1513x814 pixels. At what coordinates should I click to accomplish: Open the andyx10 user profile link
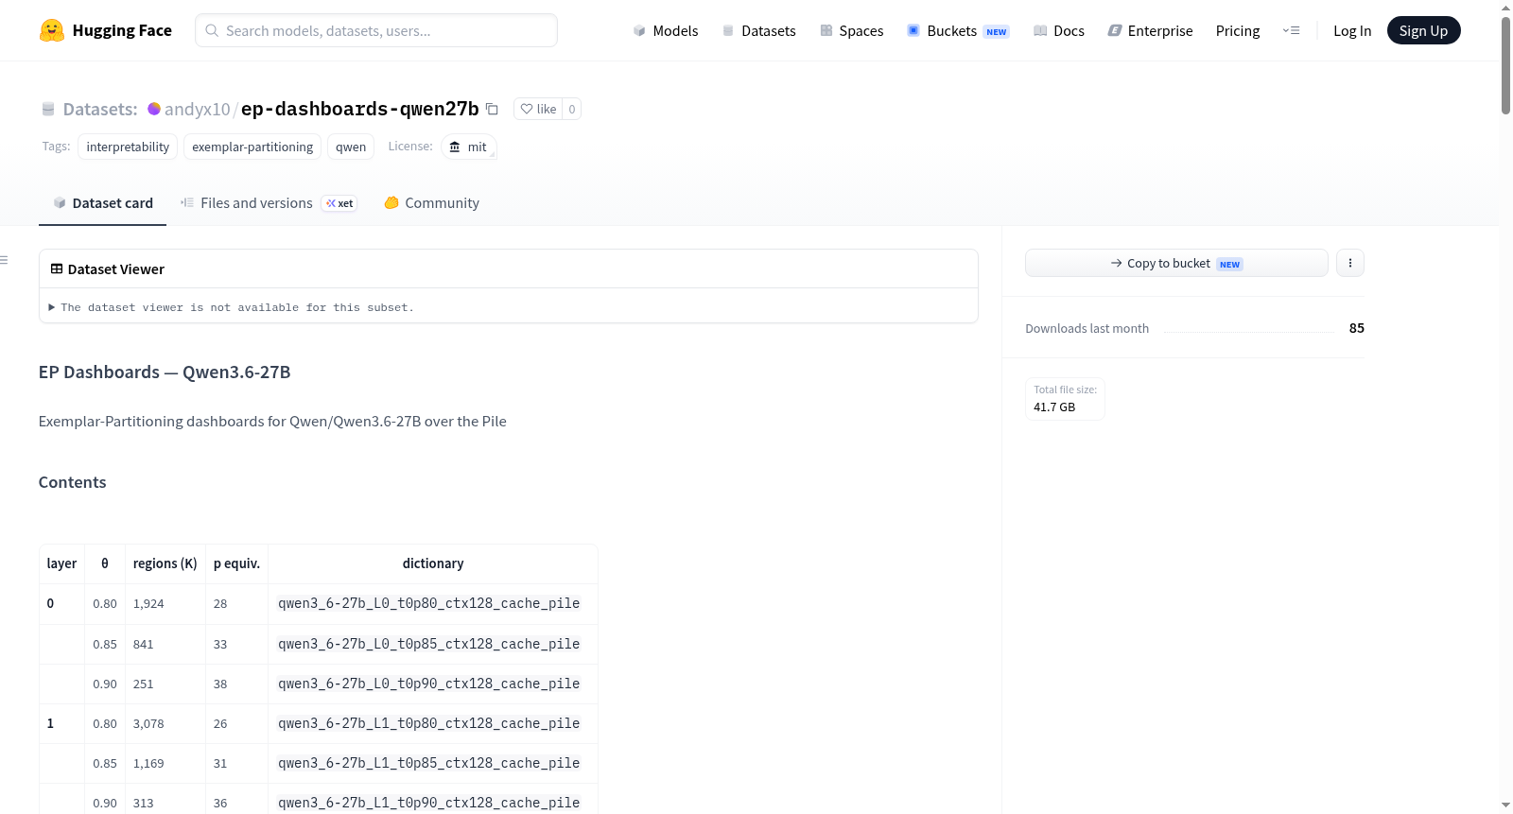pos(197,109)
